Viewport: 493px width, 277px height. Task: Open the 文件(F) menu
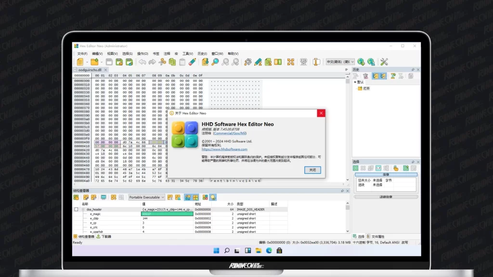coord(82,53)
